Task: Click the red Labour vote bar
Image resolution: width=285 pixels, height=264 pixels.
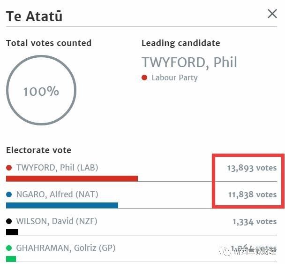Action: click(72, 179)
